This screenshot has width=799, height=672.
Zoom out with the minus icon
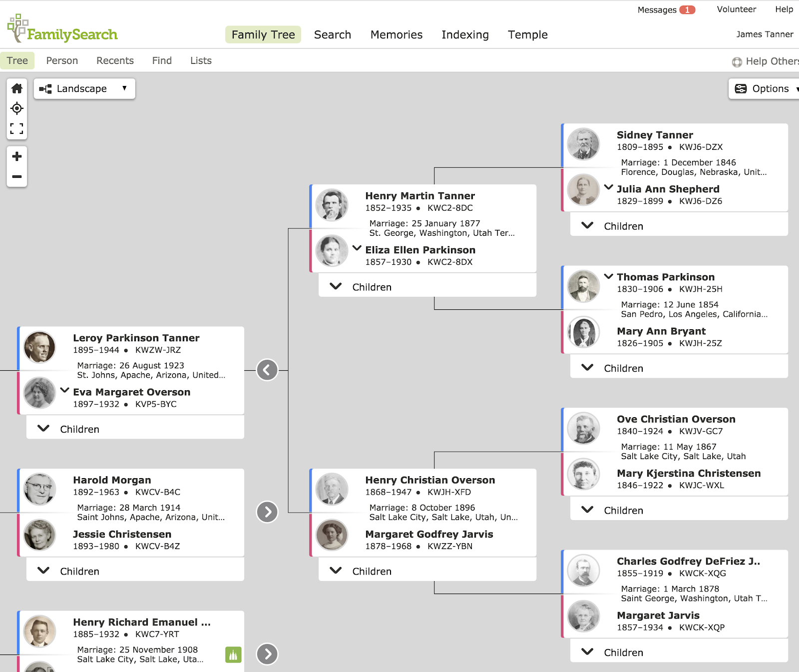(x=17, y=177)
